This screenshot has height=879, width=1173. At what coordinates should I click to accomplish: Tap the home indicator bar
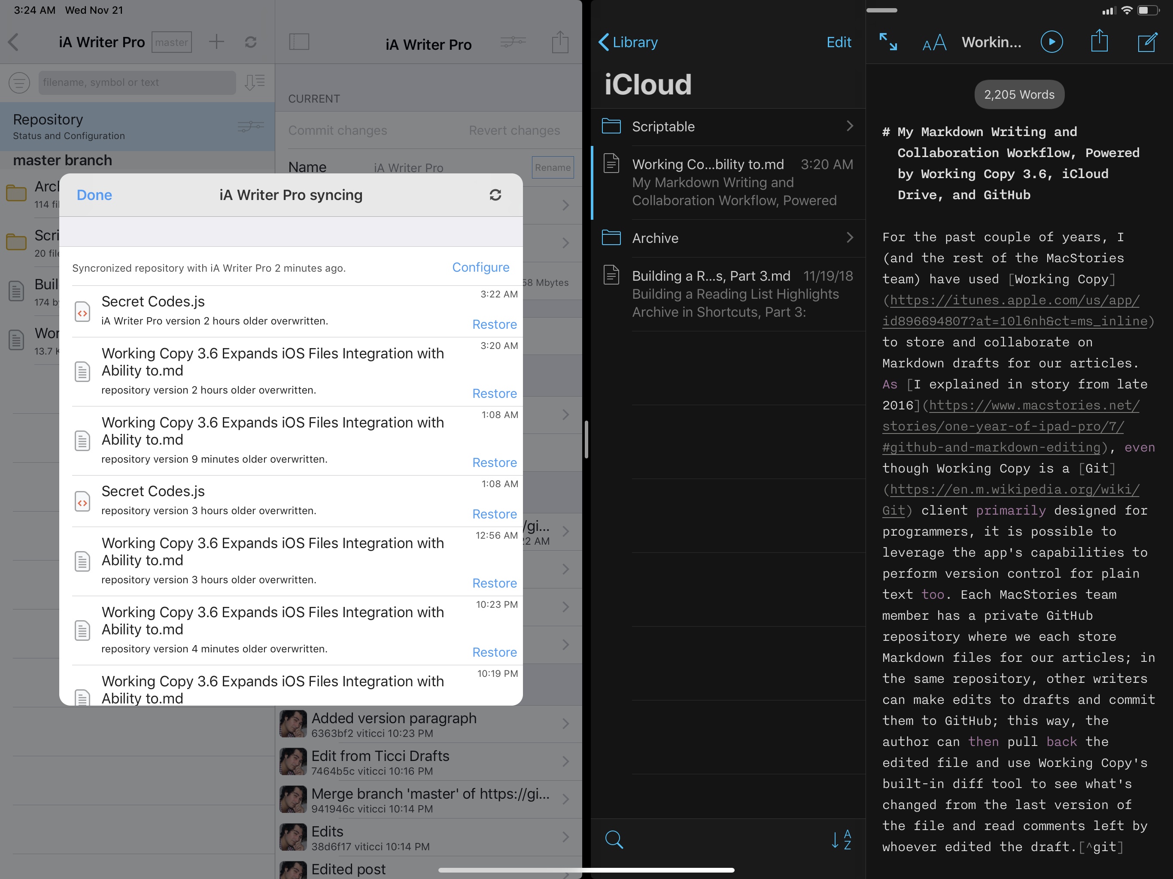(586, 870)
